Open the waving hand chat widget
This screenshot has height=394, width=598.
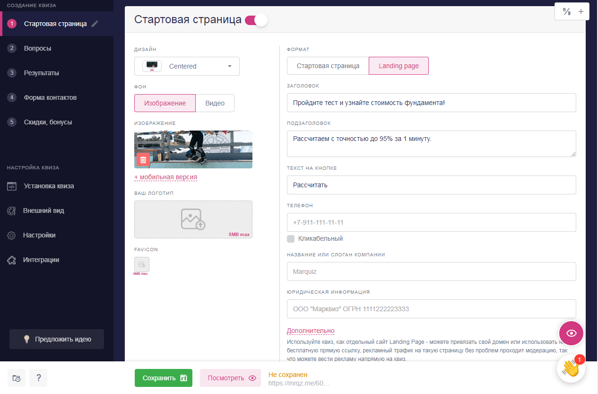[571, 368]
